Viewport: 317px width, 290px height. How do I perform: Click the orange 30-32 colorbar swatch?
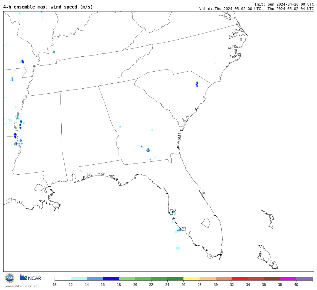pos(224,279)
